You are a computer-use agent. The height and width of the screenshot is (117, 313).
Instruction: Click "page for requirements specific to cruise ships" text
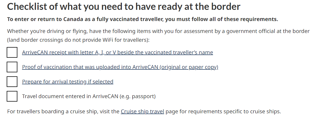223,111
